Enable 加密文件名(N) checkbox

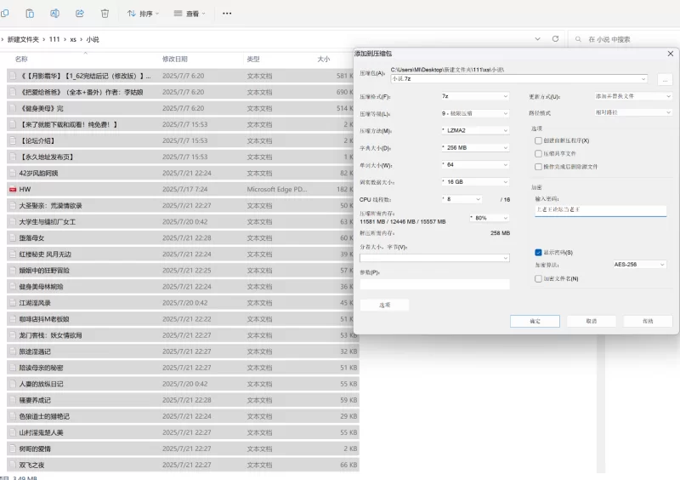[538, 278]
